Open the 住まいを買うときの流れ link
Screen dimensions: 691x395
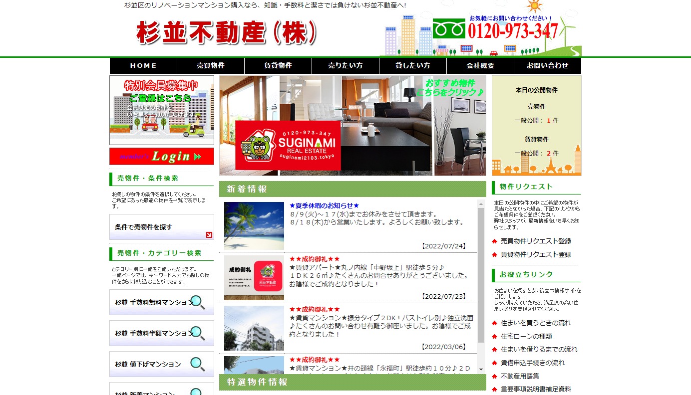(536, 323)
